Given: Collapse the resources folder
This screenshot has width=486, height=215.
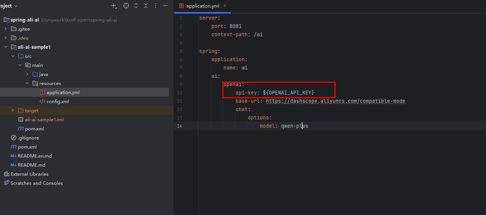Looking at the screenshot, I should 27,84.
